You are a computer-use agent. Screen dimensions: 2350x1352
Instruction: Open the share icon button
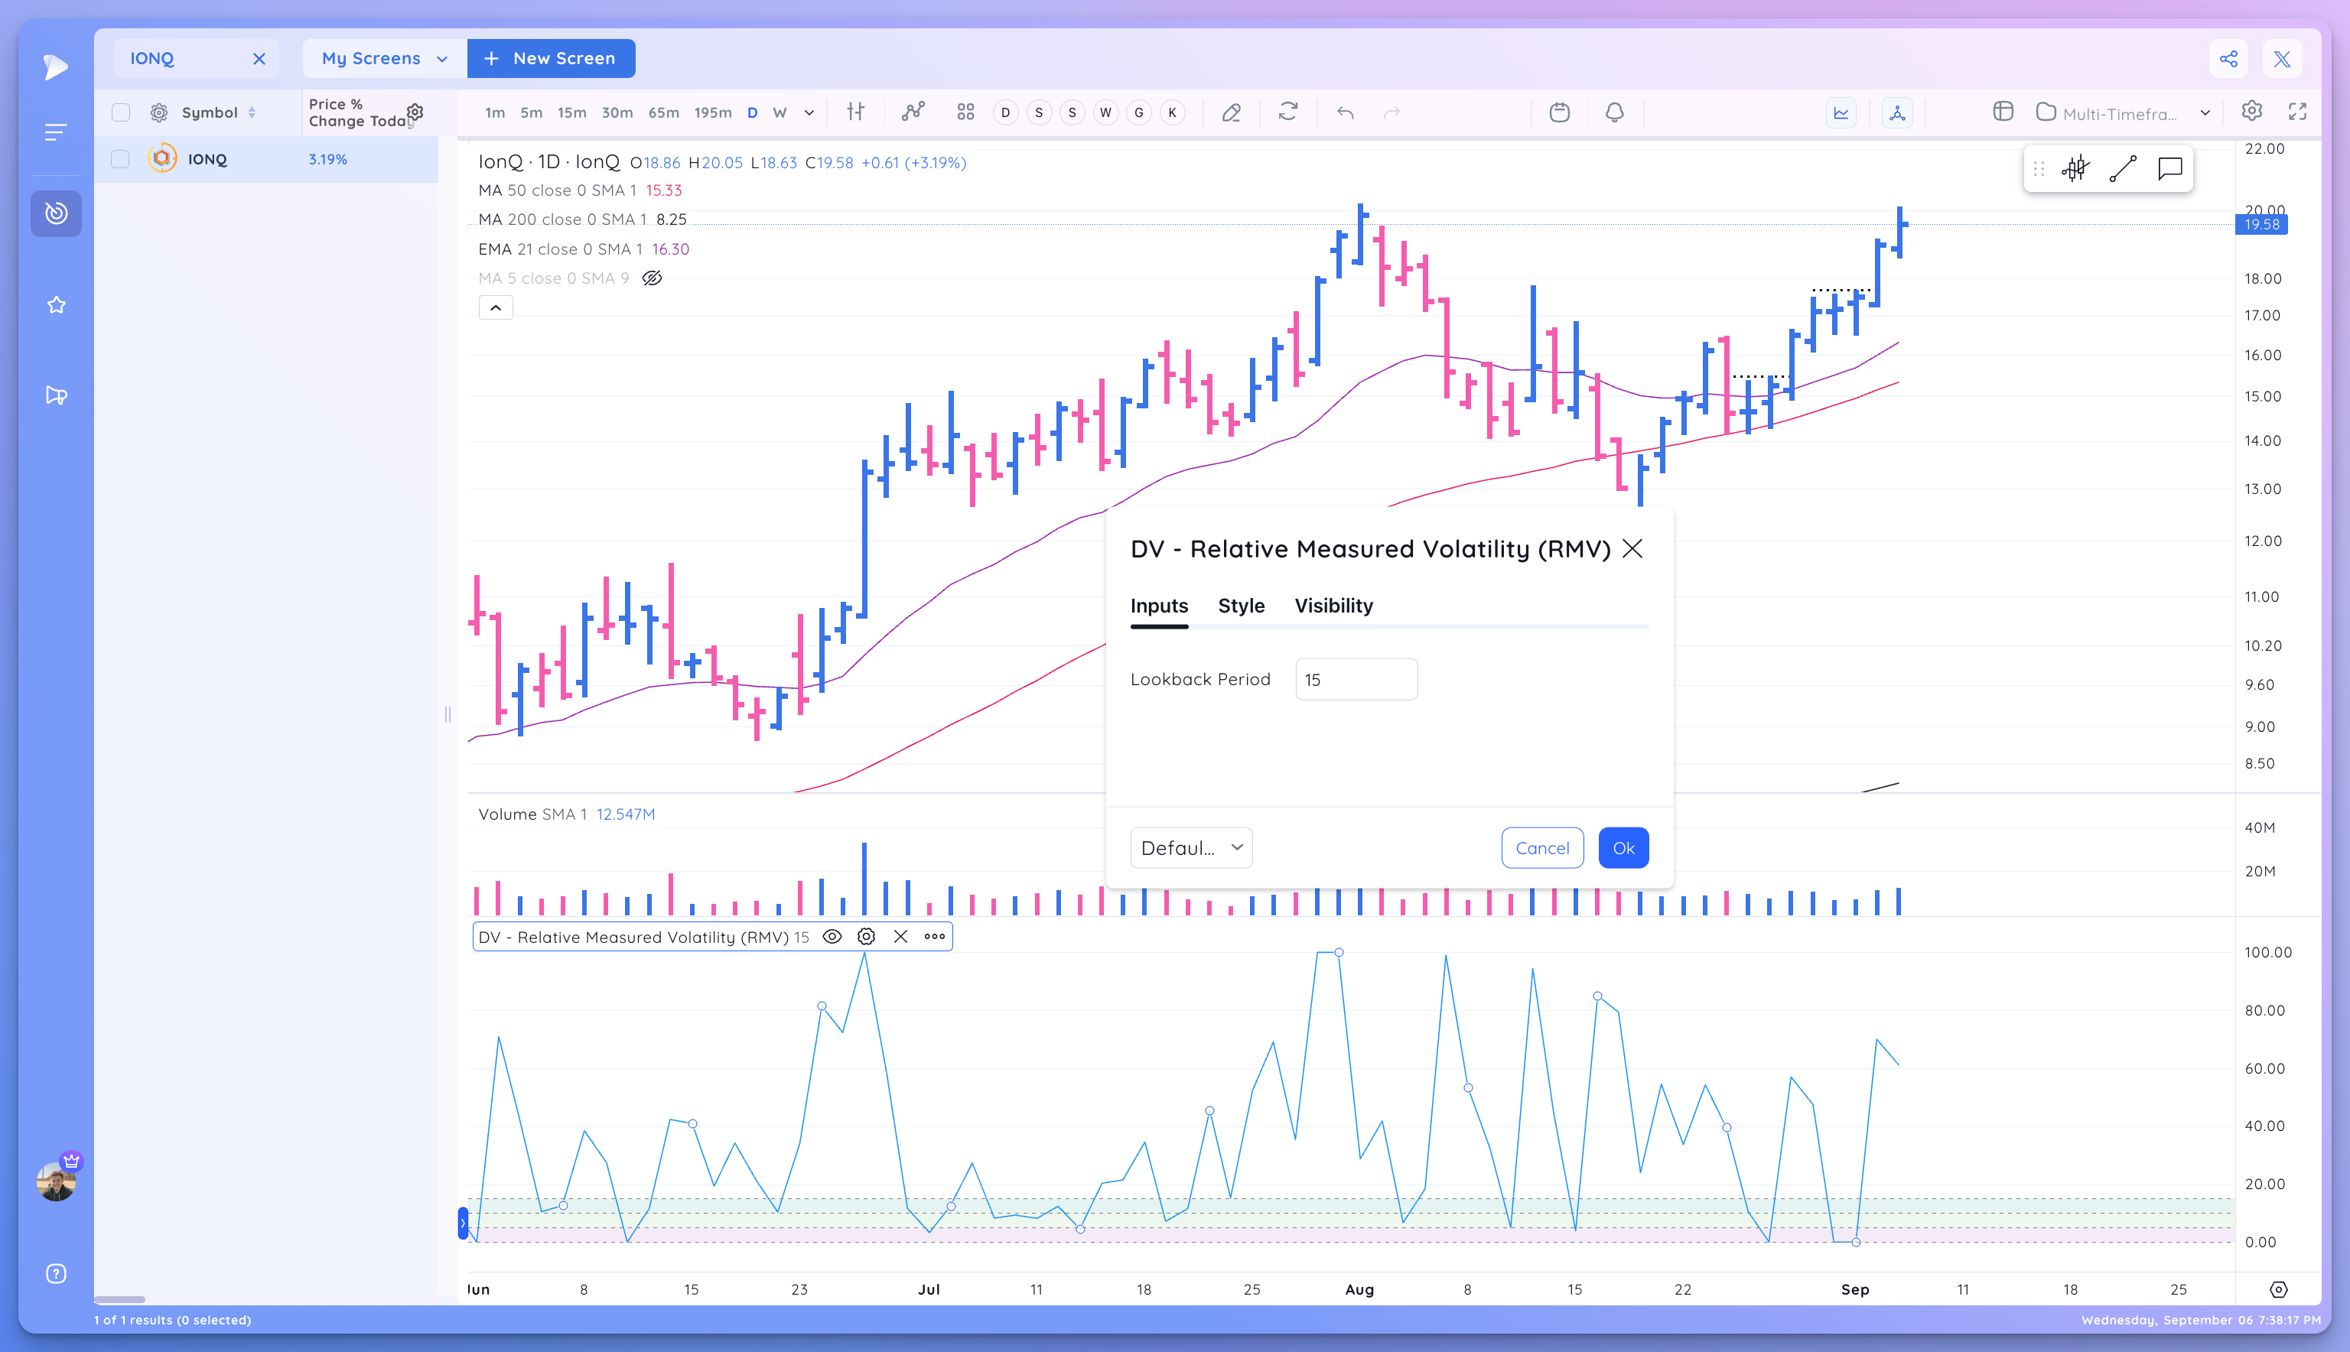point(2228,60)
